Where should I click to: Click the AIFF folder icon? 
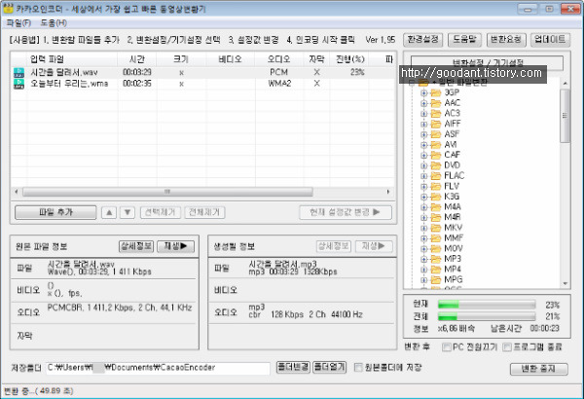tap(436, 124)
